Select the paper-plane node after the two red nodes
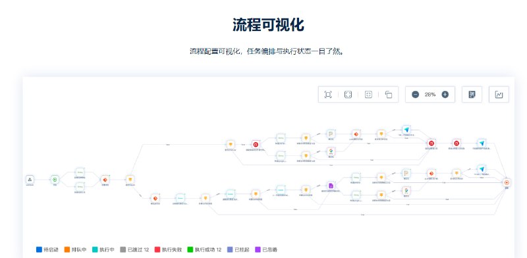527x258 pixels. [x=482, y=143]
